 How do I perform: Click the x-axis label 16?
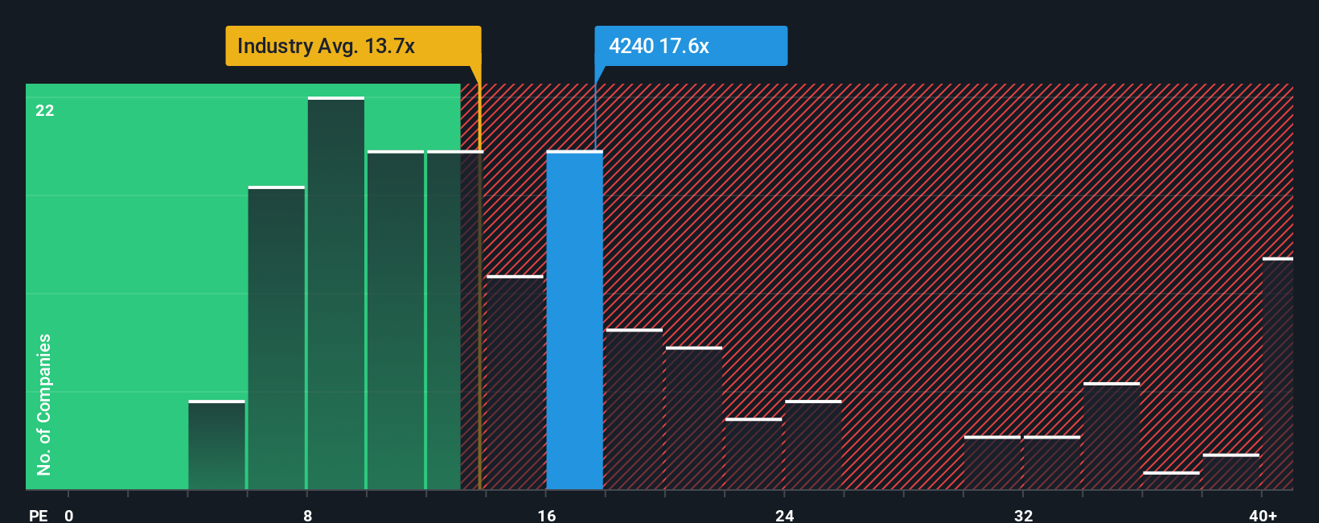[x=547, y=515]
